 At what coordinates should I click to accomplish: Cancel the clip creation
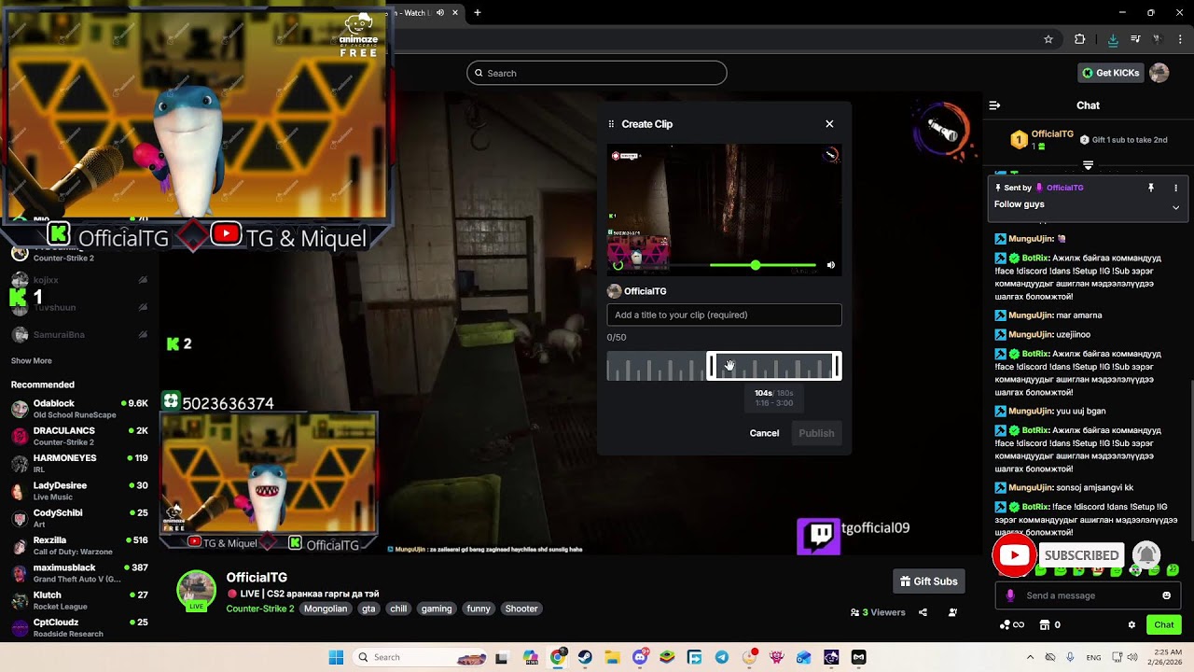click(x=764, y=433)
